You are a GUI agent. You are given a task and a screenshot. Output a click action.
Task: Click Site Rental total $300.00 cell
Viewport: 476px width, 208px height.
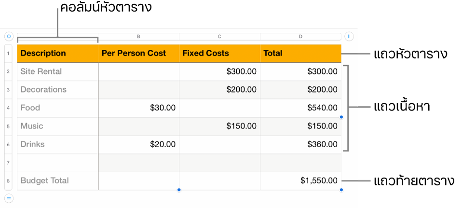(x=301, y=71)
